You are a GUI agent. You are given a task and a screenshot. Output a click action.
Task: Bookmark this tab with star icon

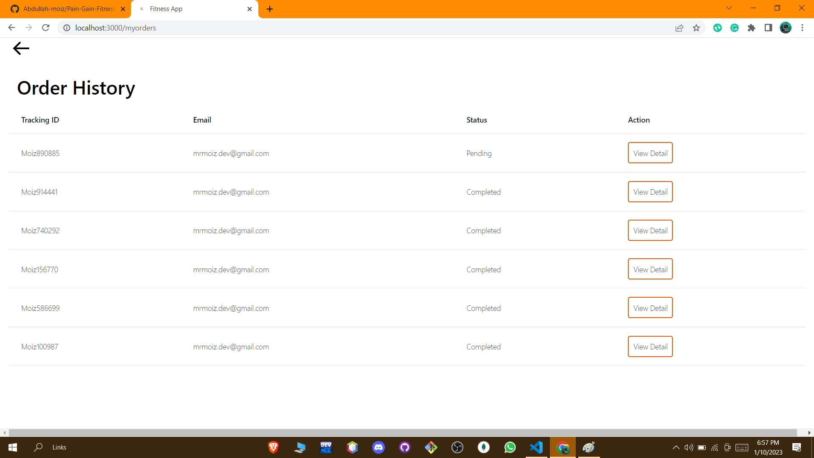point(696,28)
